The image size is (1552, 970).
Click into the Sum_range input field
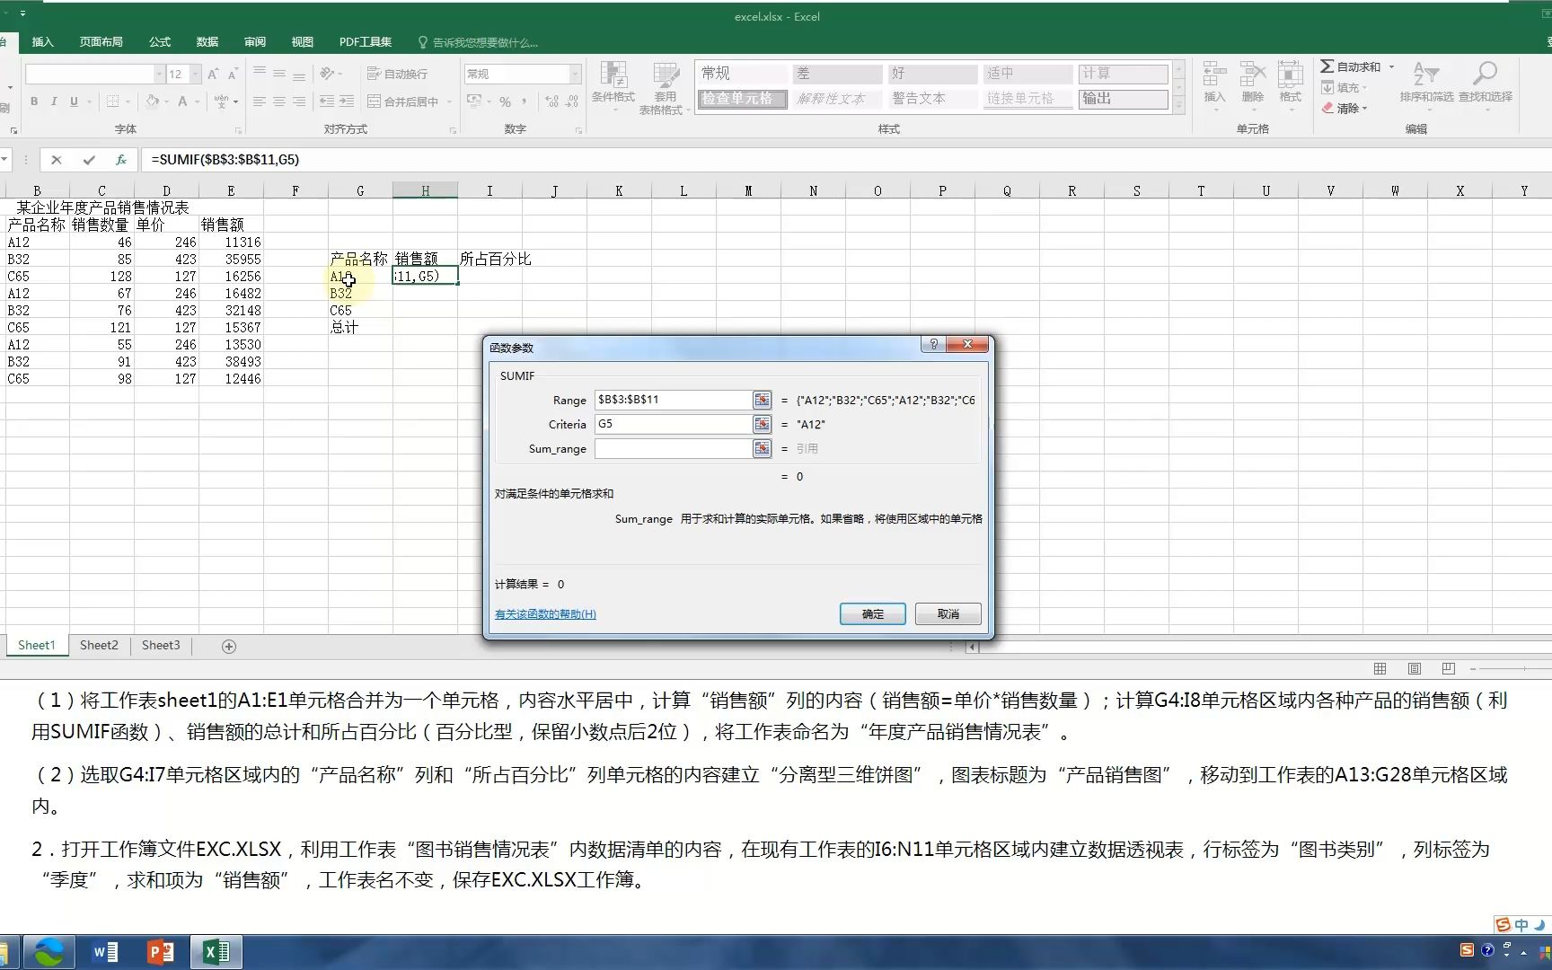pos(673,448)
